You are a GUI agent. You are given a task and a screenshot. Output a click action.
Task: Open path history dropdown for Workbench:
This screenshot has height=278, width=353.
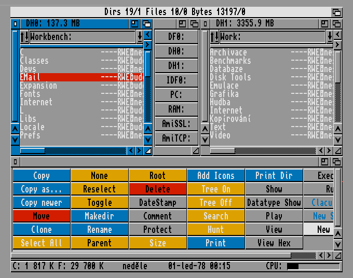coord(140,37)
